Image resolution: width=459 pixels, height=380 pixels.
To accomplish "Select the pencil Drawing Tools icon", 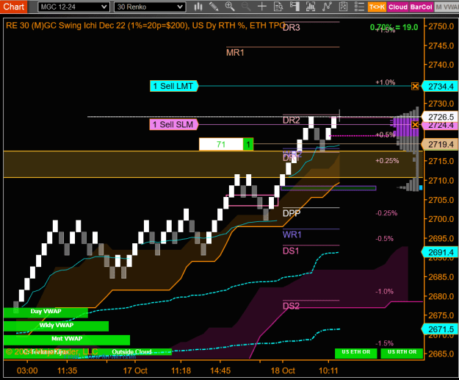I will point(214,7).
